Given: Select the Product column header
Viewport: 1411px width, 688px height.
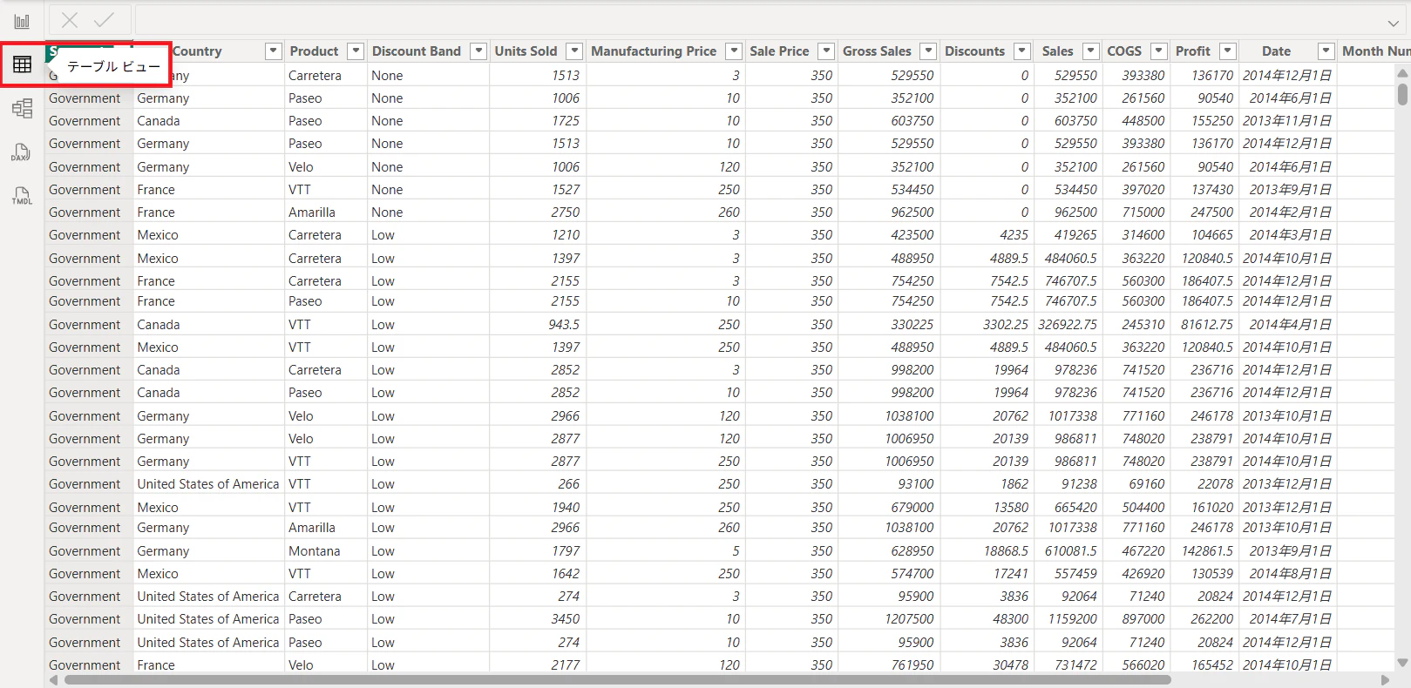Looking at the screenshot, I should tap(314, 51).
